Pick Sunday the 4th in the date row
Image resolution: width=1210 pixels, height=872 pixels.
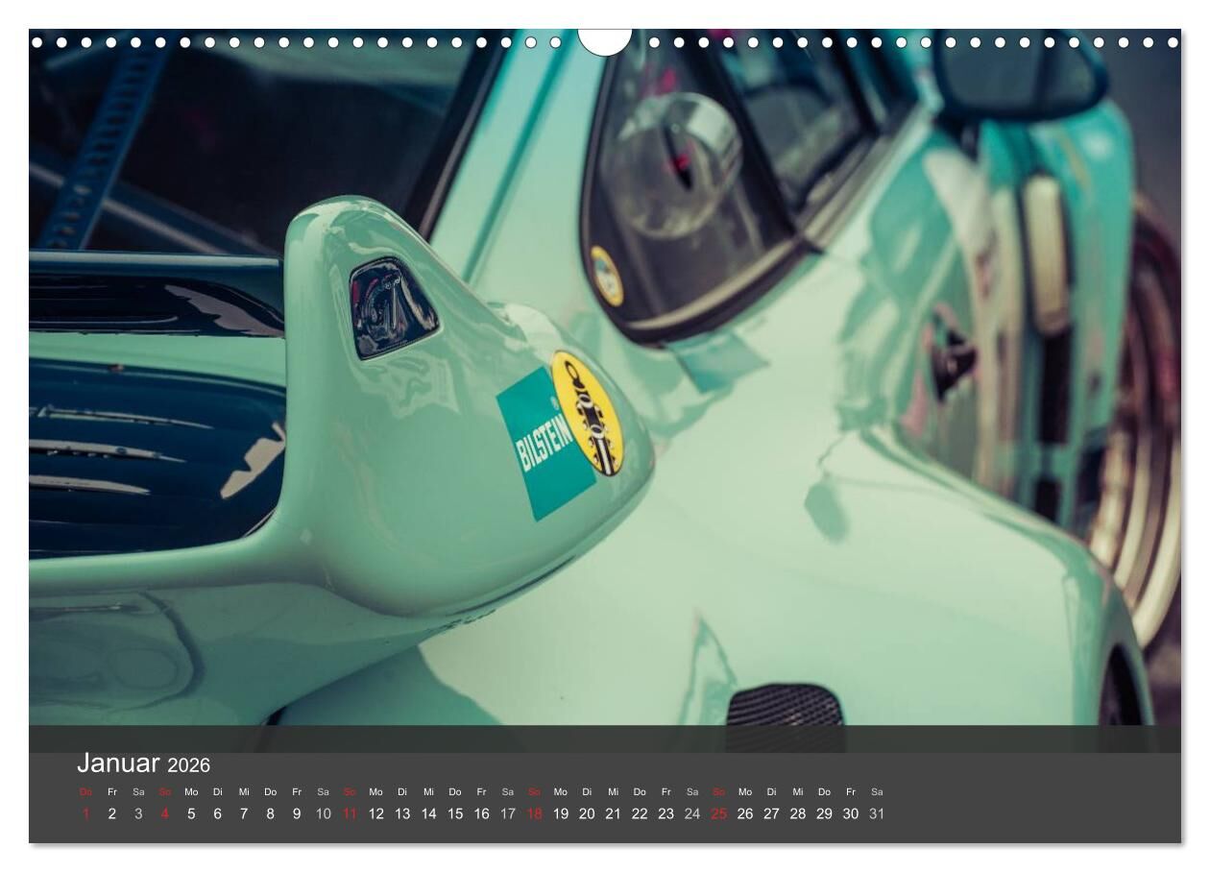[x=164, y=813]
